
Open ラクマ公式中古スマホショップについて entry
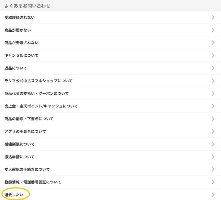(x=110, y=81)
